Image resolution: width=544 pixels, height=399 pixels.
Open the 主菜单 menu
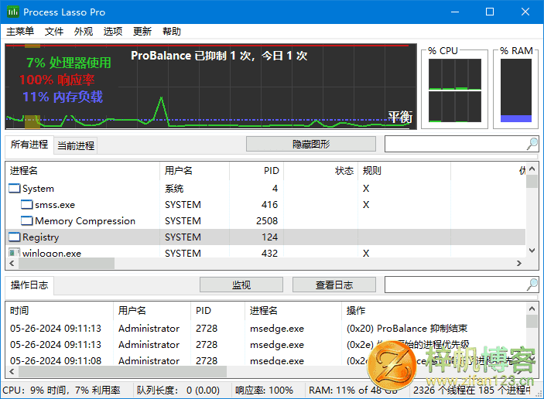[x=20, y=32]
